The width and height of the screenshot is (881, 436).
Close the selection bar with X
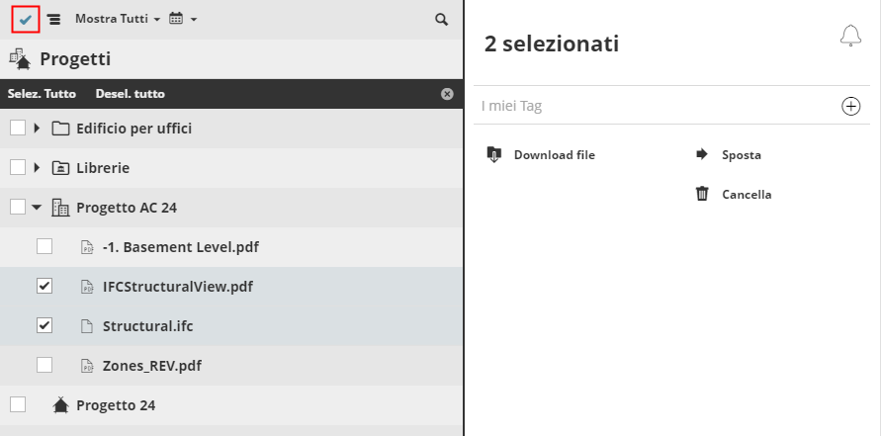(447, 94)
